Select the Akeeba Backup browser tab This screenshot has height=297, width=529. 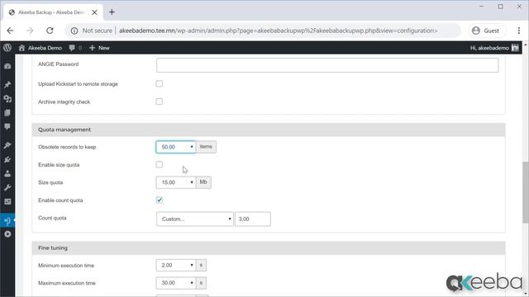pos(54,12)
